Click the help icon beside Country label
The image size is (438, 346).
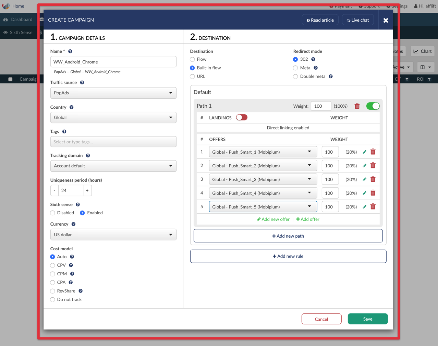pyautogui.click(x=71, y=107)
